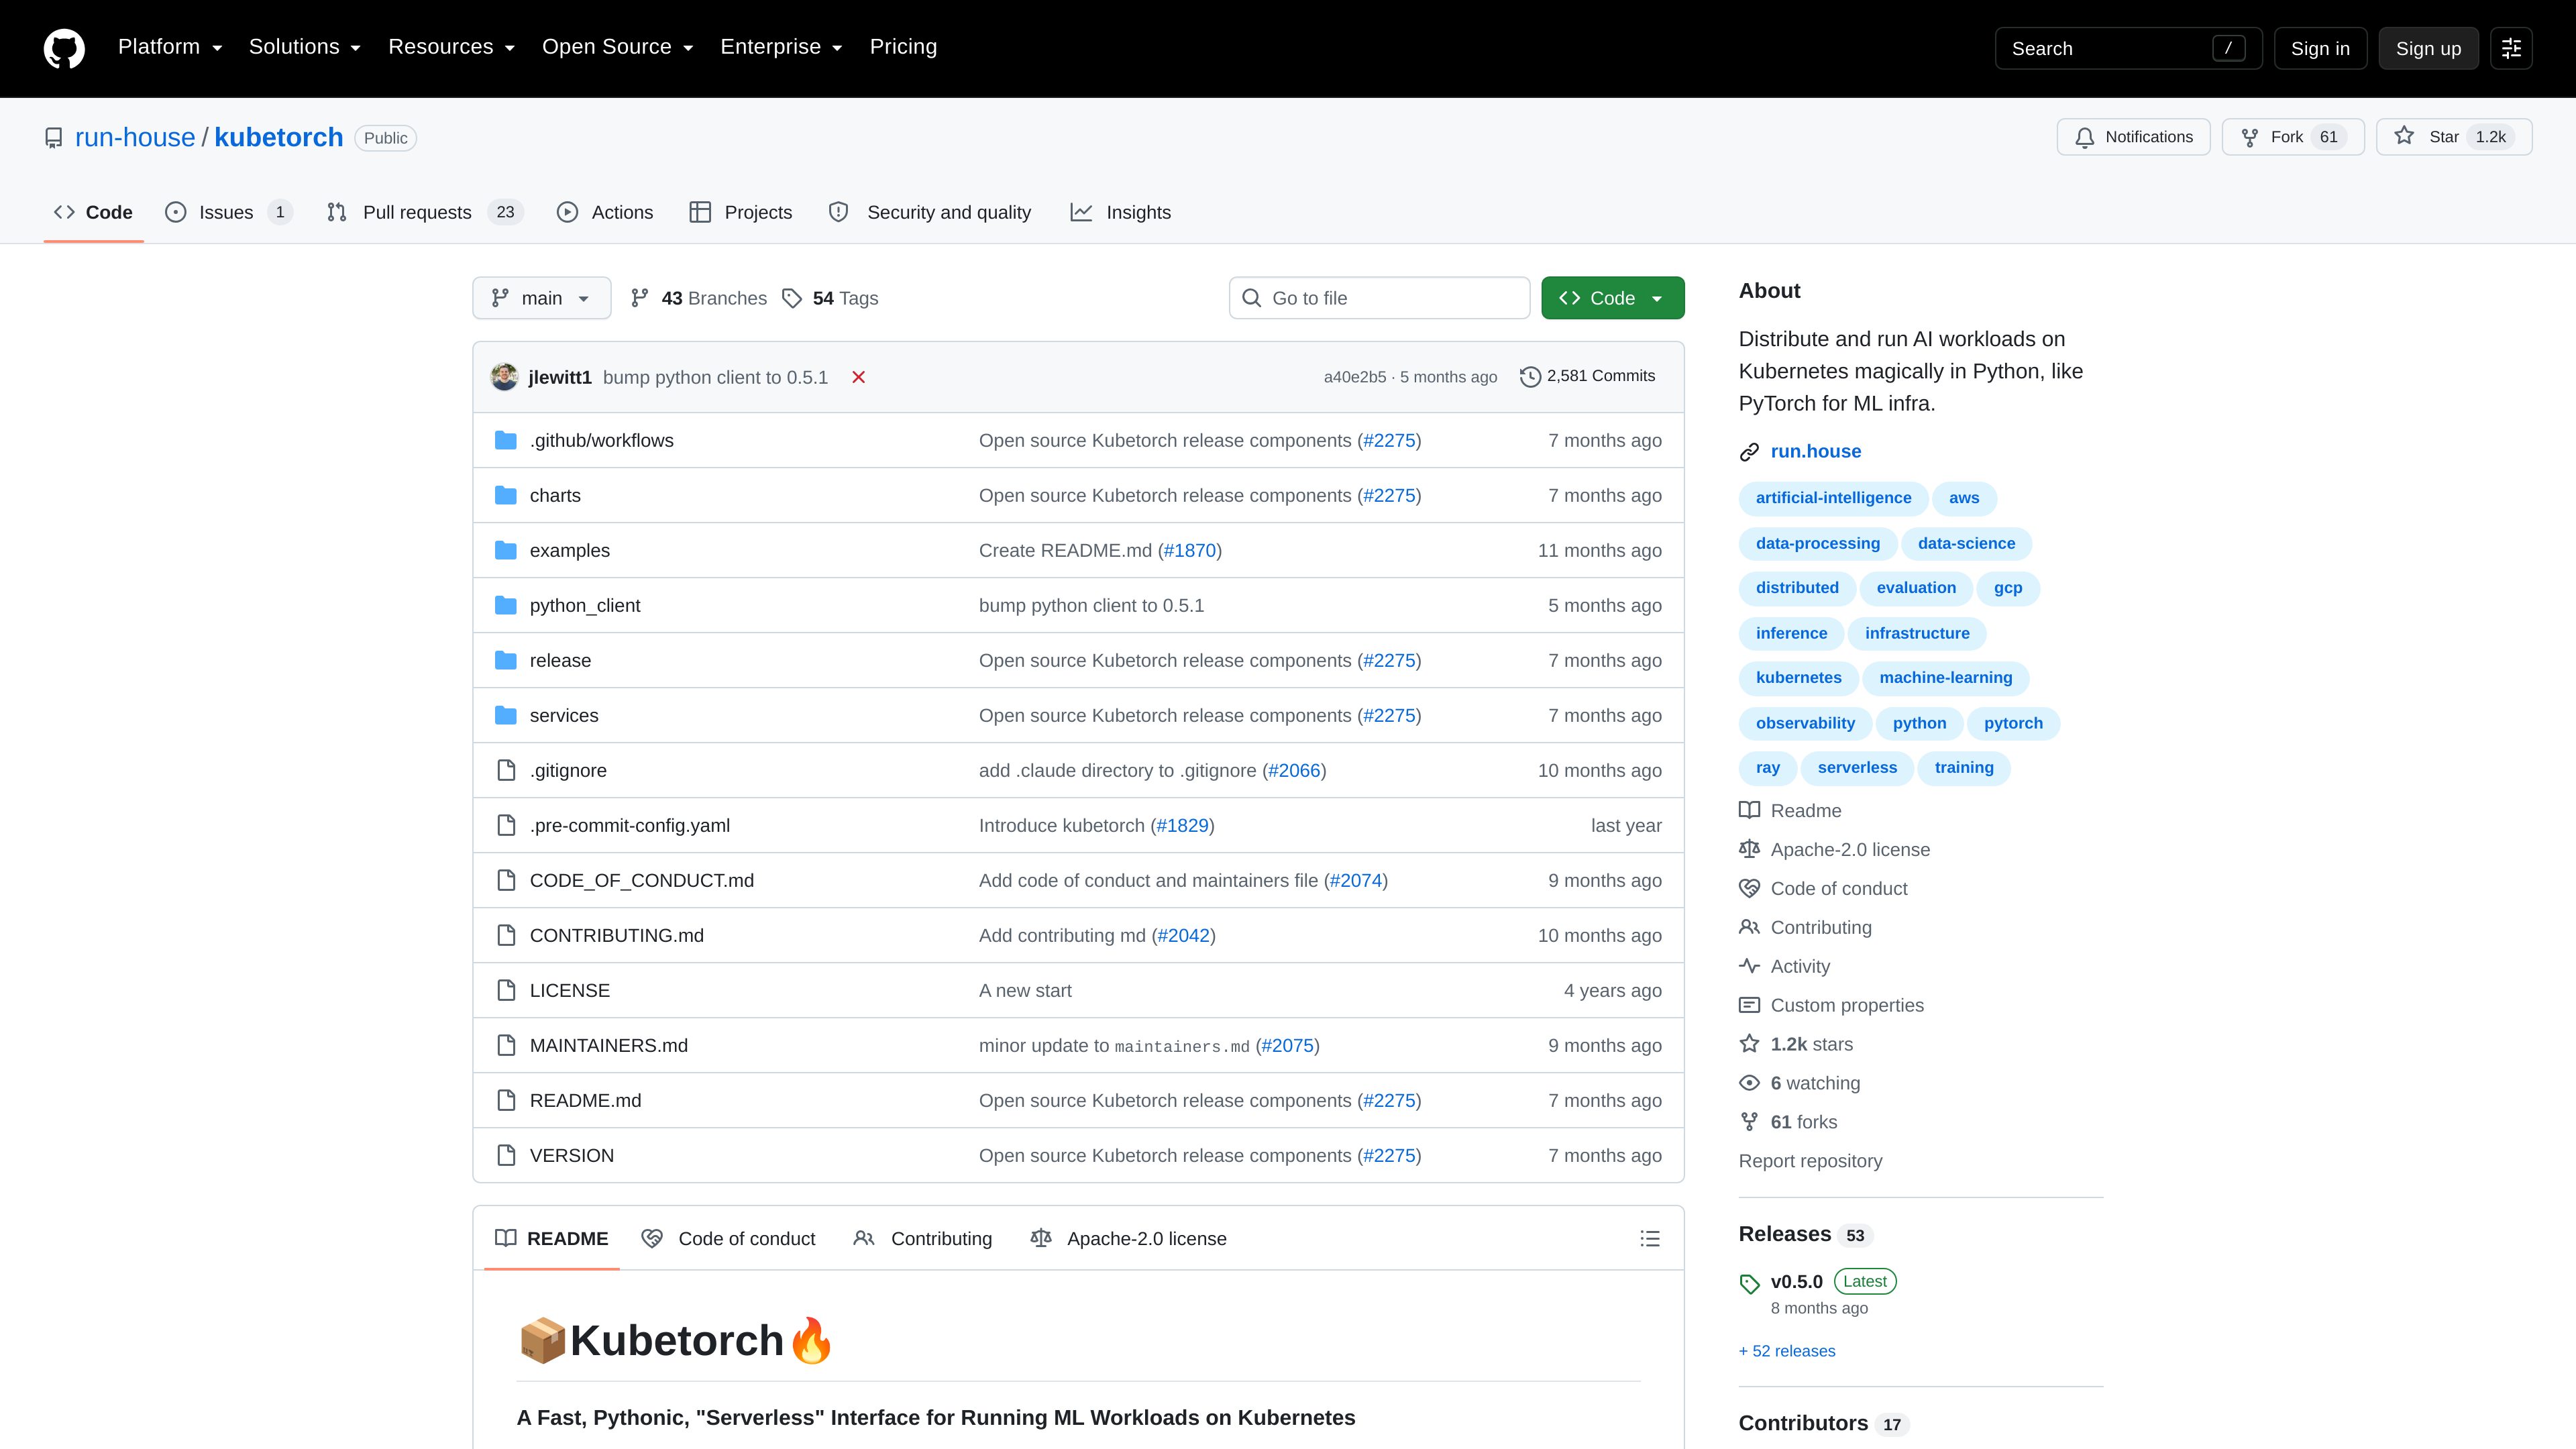Expand the Open Source header menu
Image resolution: width=2576 pixels, height=1449 pixels.
[617, 47]
